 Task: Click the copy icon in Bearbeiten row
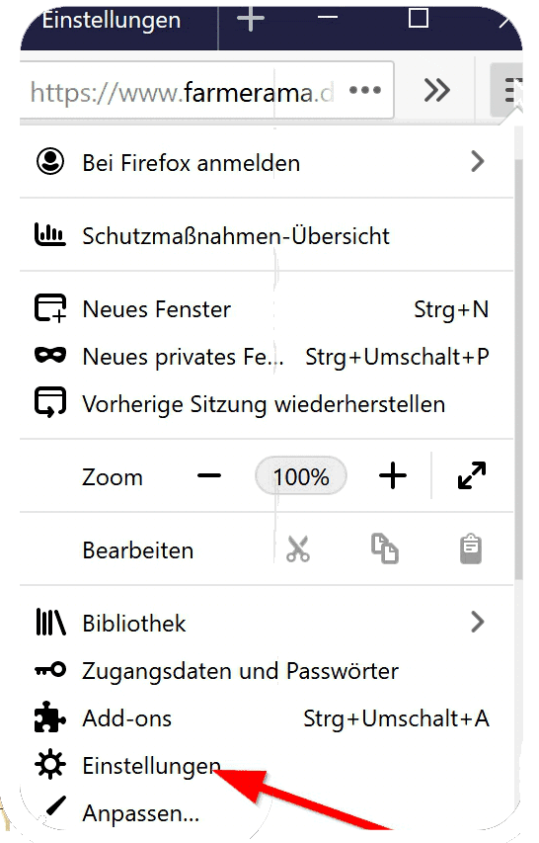(384, 548)
